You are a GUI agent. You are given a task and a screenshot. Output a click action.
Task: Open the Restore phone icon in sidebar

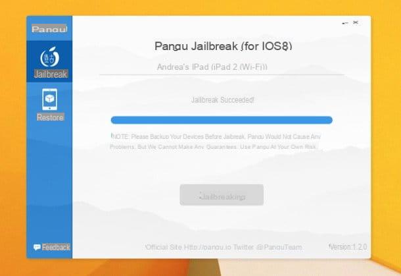(x=49, y=99)
